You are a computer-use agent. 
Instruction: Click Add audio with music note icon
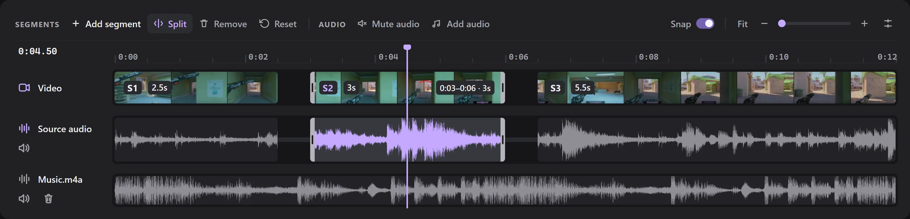(x=461, y=24)
